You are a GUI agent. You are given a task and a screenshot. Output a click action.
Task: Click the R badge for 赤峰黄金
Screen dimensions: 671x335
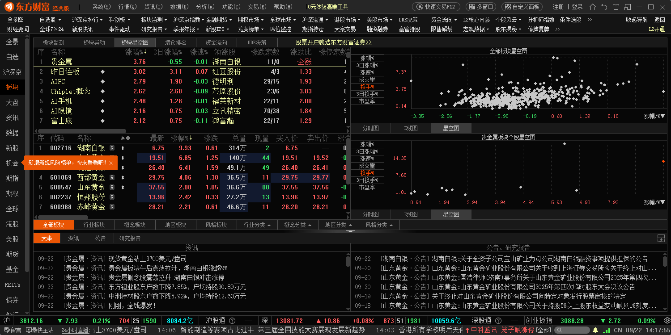coord(112,207)
